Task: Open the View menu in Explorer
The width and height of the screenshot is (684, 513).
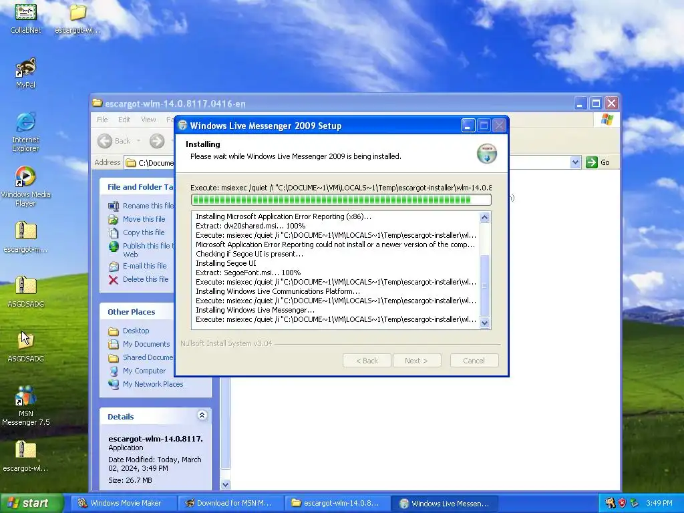Action: pyautogui.click(x=148, y=120)
